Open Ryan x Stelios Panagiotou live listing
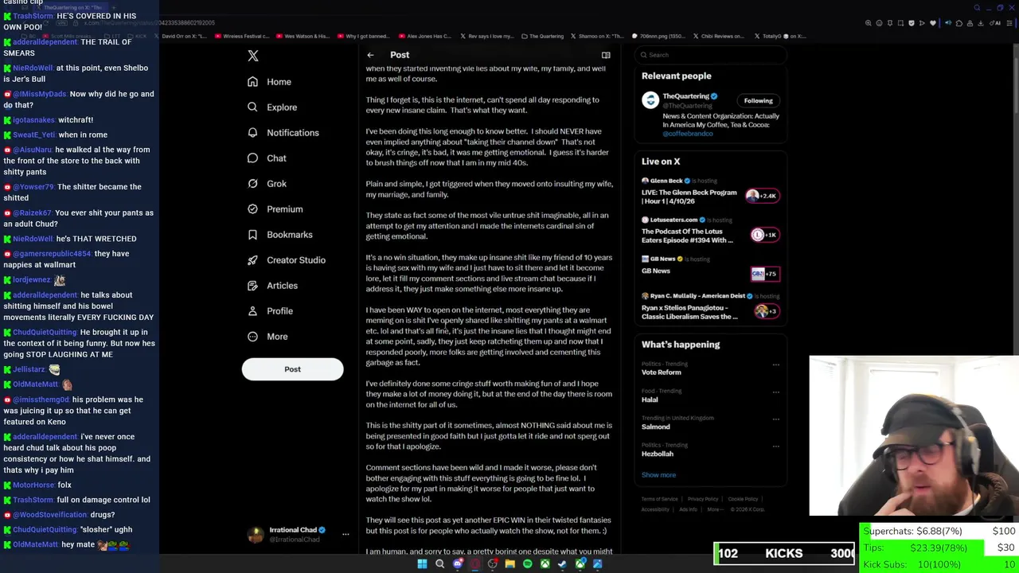 point(710,307)
